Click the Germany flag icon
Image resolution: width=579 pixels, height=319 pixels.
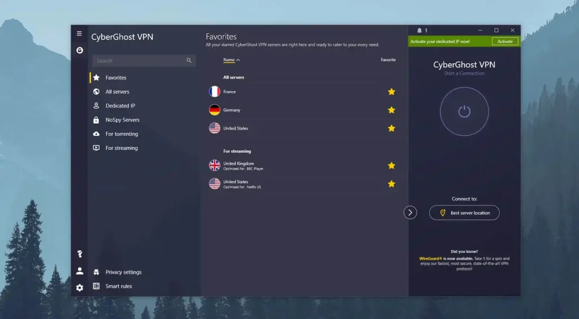point(214,110)
